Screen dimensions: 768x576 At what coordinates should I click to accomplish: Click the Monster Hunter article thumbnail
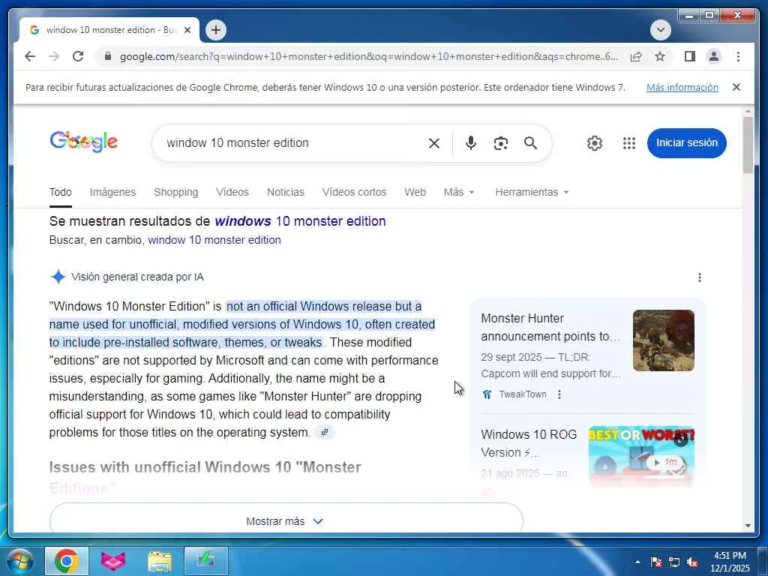point(663,340)
